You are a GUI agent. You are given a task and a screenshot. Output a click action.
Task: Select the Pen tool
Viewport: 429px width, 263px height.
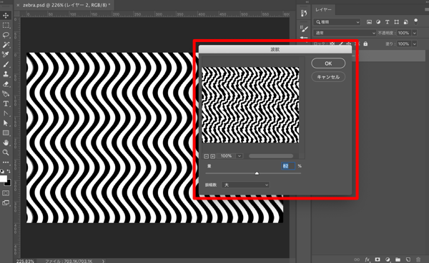6,113
